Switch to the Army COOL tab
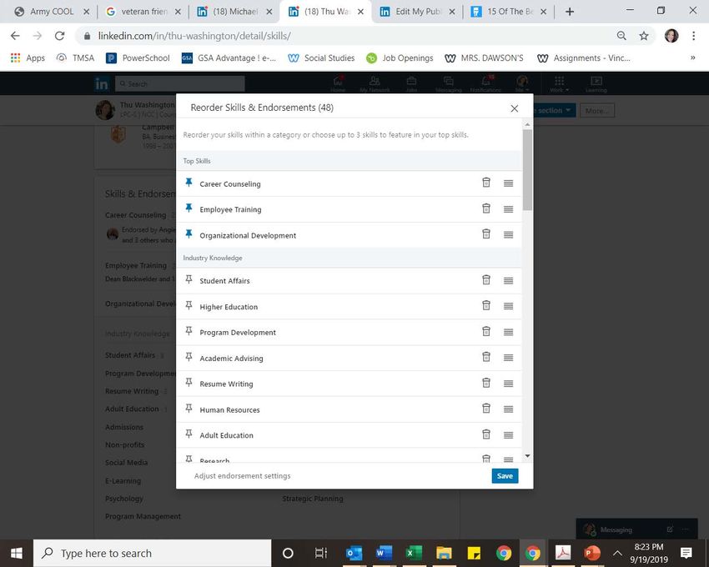This screenshot has height=567, width=709. (51, 12)
